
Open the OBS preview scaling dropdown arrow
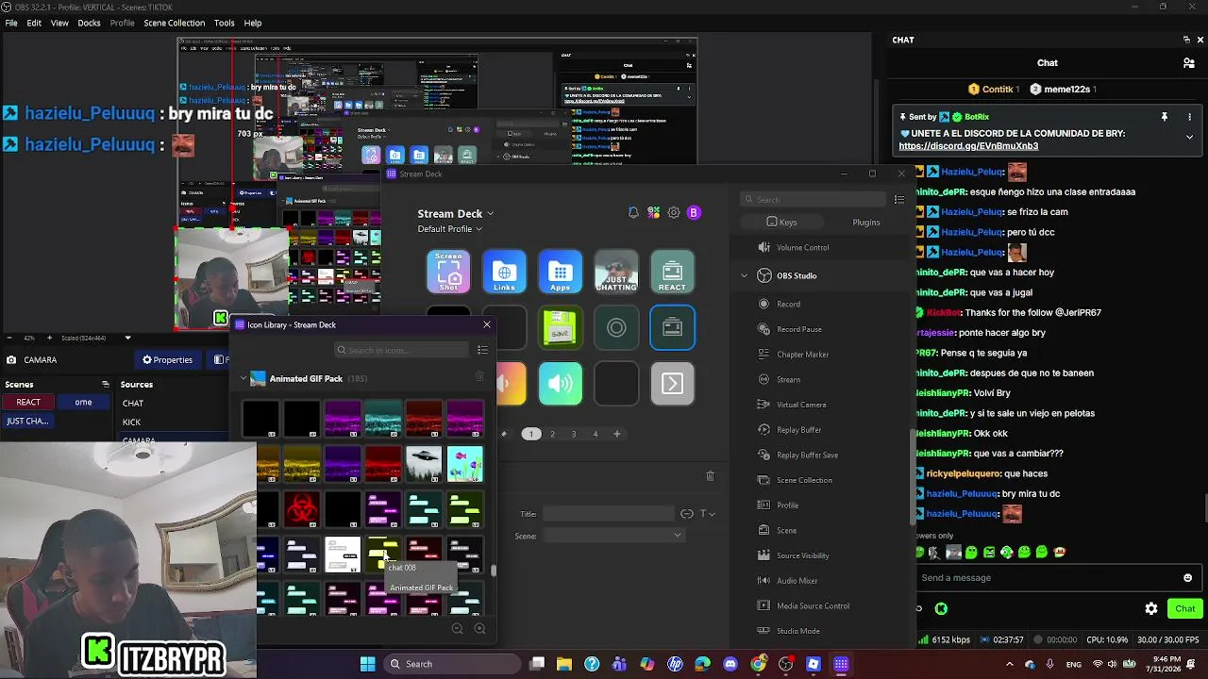coord(127,338)
